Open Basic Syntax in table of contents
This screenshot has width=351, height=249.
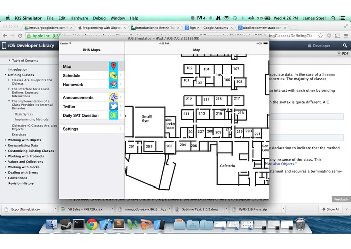[x=24, y=114]
